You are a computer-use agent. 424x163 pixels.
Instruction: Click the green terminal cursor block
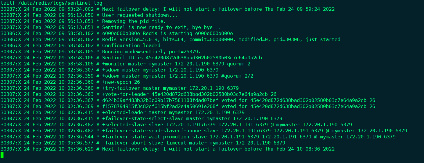[x=2, y=155]
